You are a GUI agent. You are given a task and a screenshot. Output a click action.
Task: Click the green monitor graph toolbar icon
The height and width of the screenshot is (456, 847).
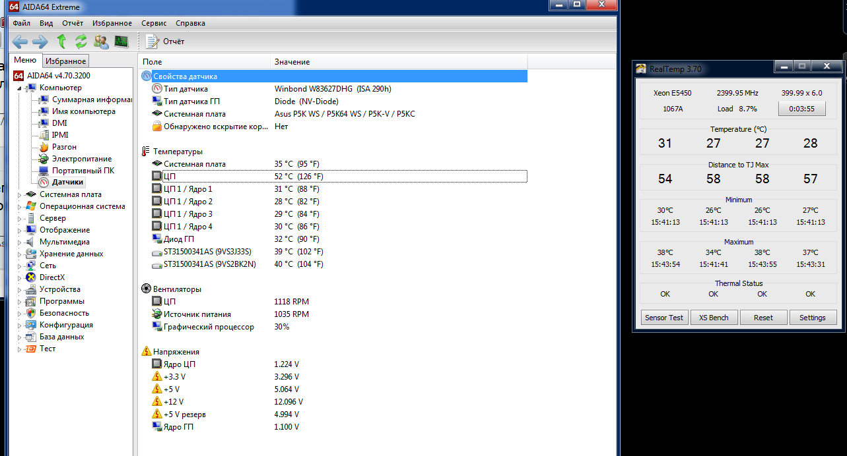click(x=121, y=42)
